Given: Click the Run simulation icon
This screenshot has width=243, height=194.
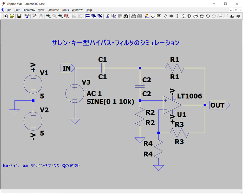Looking at the screenshot, I should point(6,16).
